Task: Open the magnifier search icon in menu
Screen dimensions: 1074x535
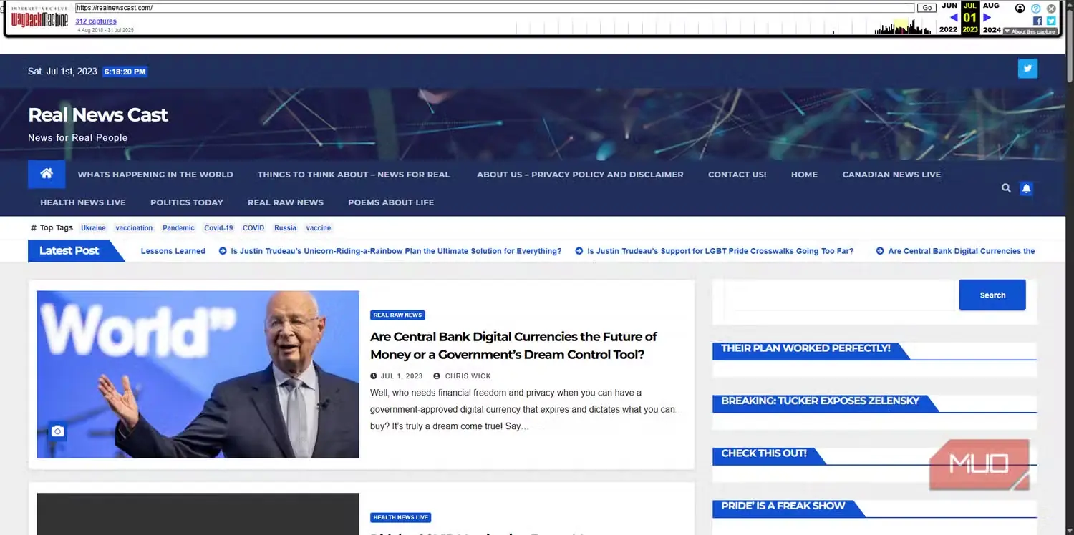Action: [x=1006, y=188]
